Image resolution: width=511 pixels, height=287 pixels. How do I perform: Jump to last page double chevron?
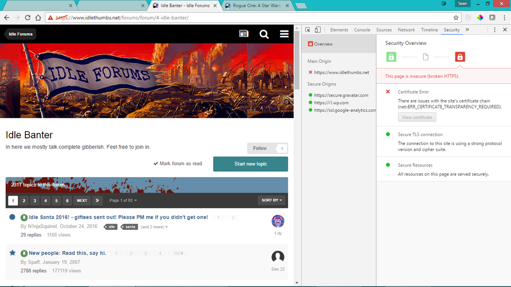pos(97,200)
